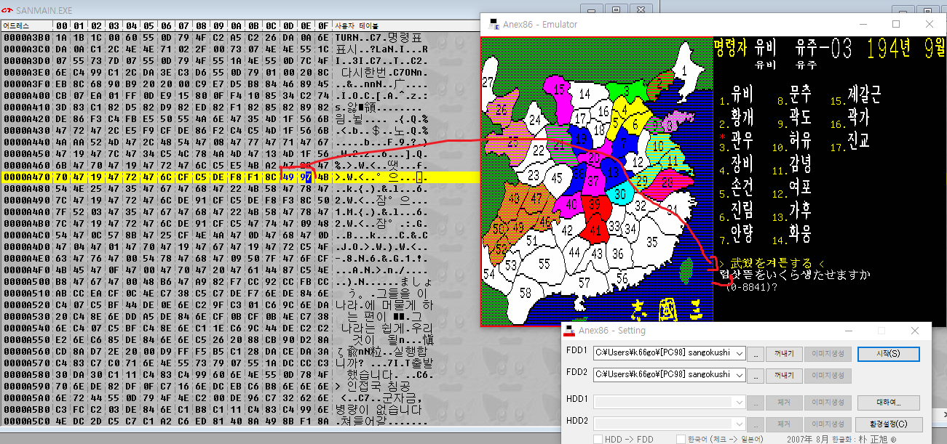
Task: Click address 0000A5C0 in the hex editor
Action: (x=26, y=421)
